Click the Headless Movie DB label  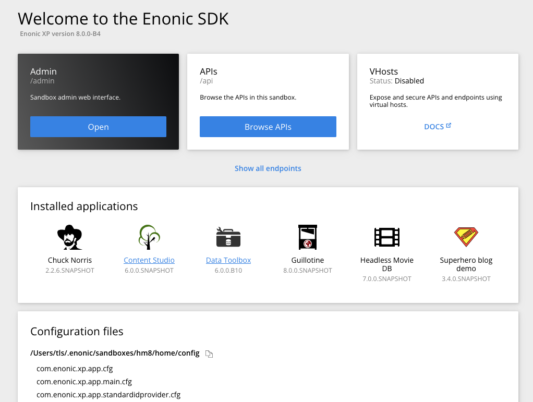(x=387, y=264)
